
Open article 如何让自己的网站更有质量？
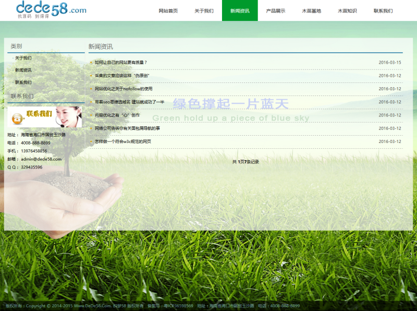click(121, 62)
